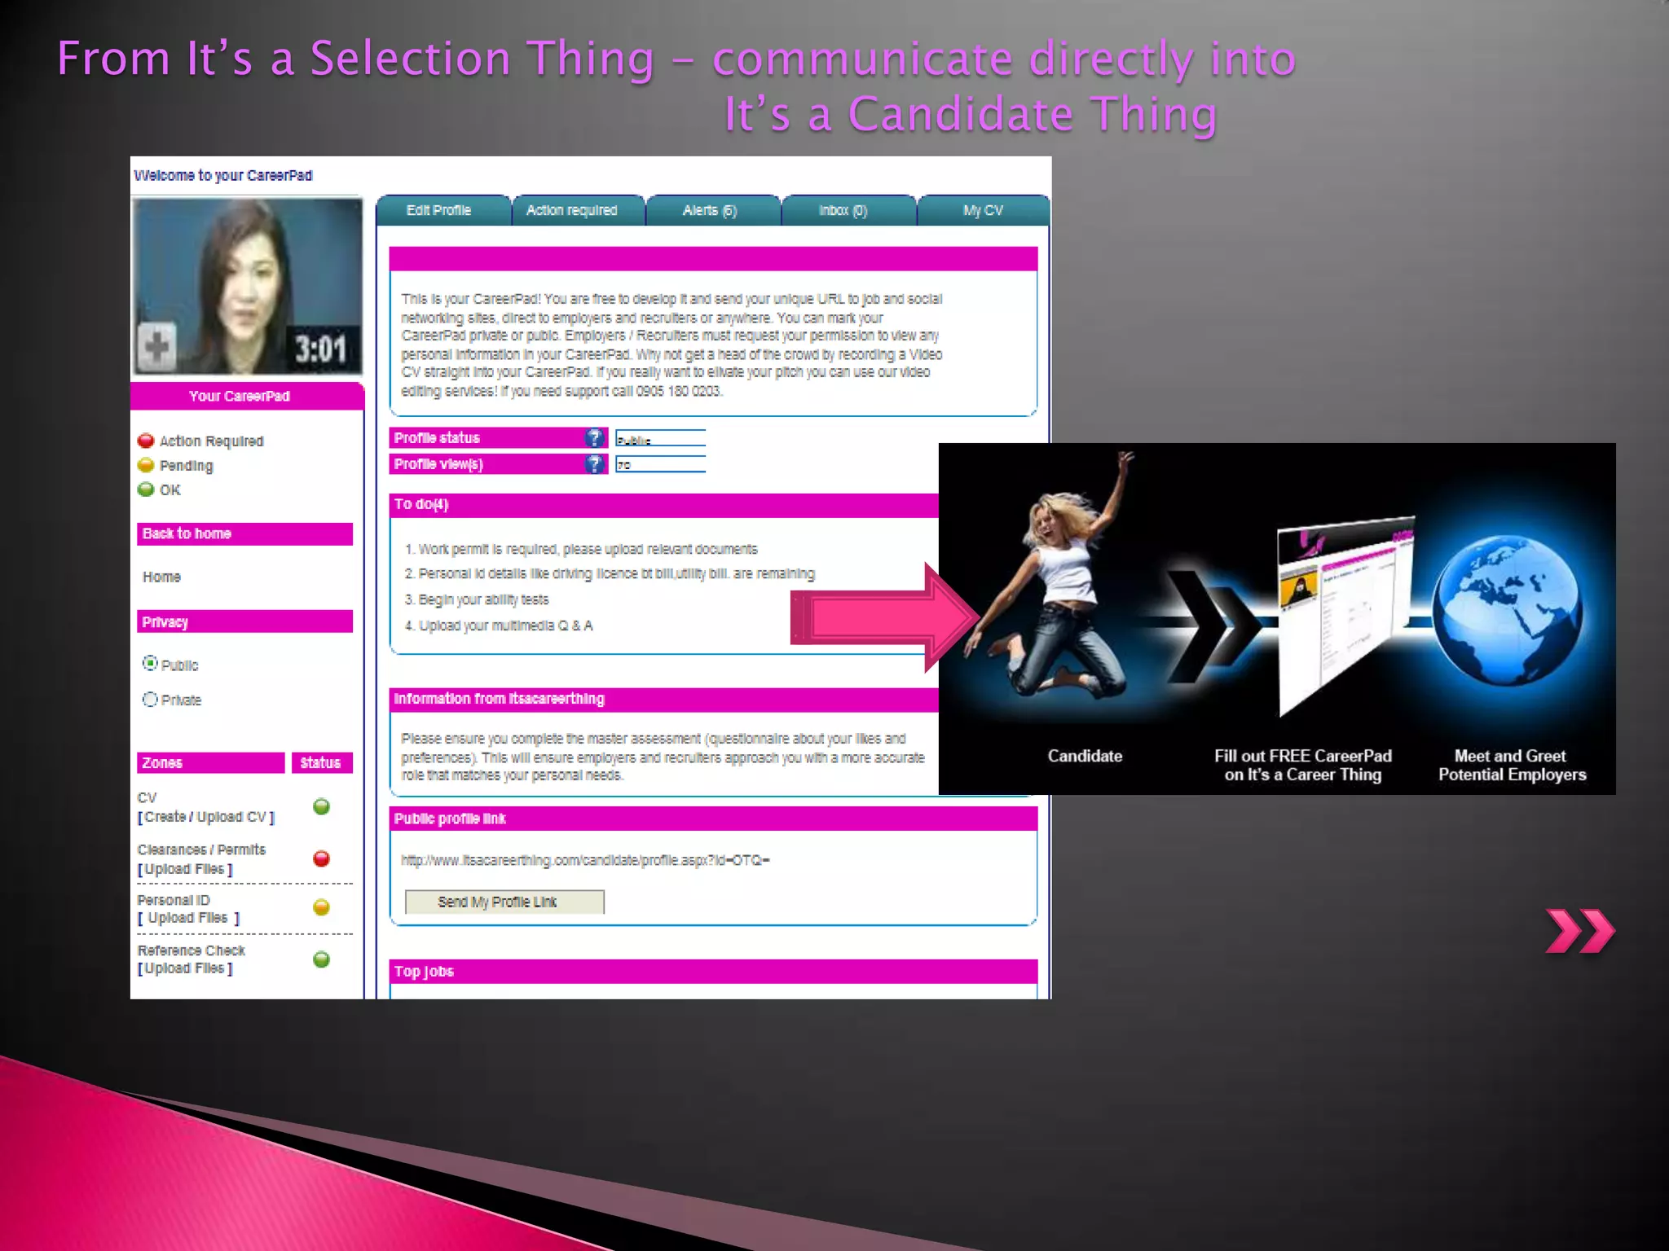The image size is (1669, 1251).
Task: Click to-do item about Personal id details
Action: coord(610,573)
